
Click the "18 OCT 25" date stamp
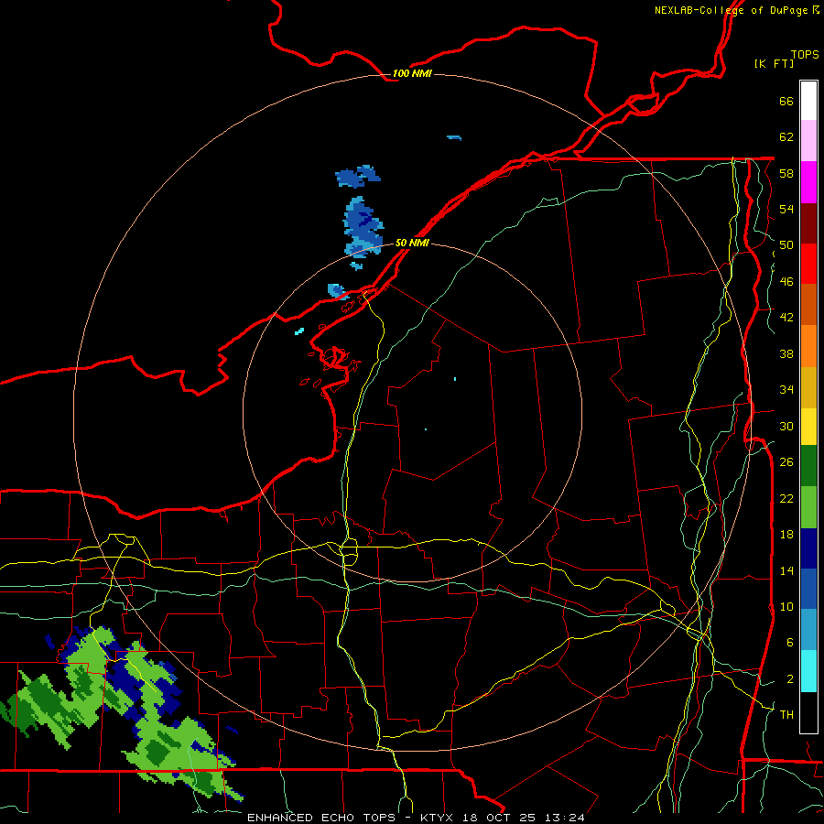[499, 818]
